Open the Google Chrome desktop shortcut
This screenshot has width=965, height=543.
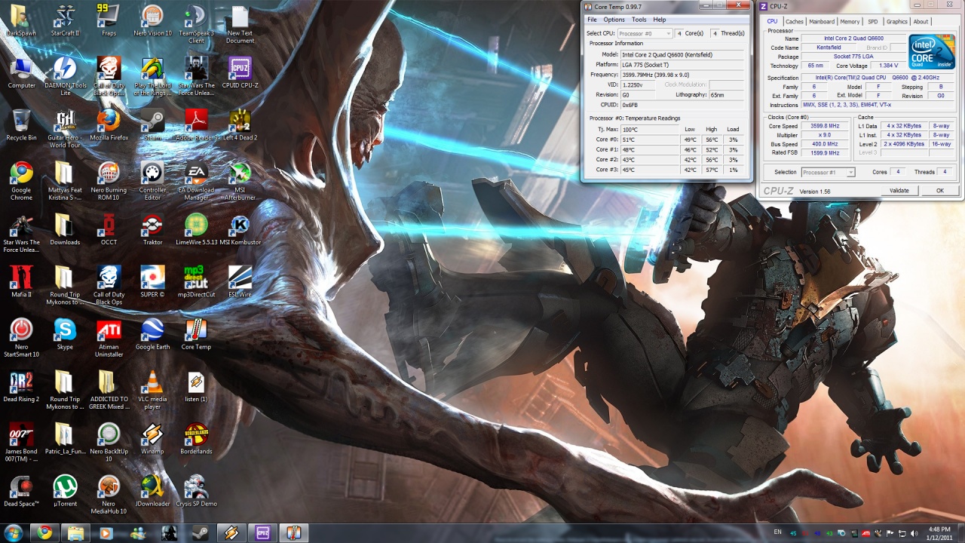21,181
